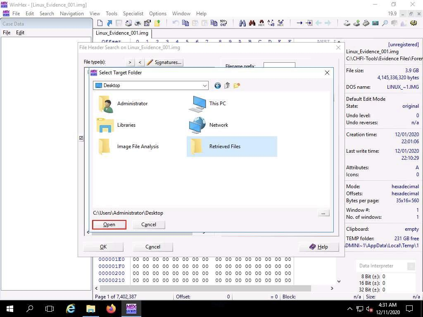423x317 pixels.
Task: Select Network in the folder list
Action: click(209, 125)
